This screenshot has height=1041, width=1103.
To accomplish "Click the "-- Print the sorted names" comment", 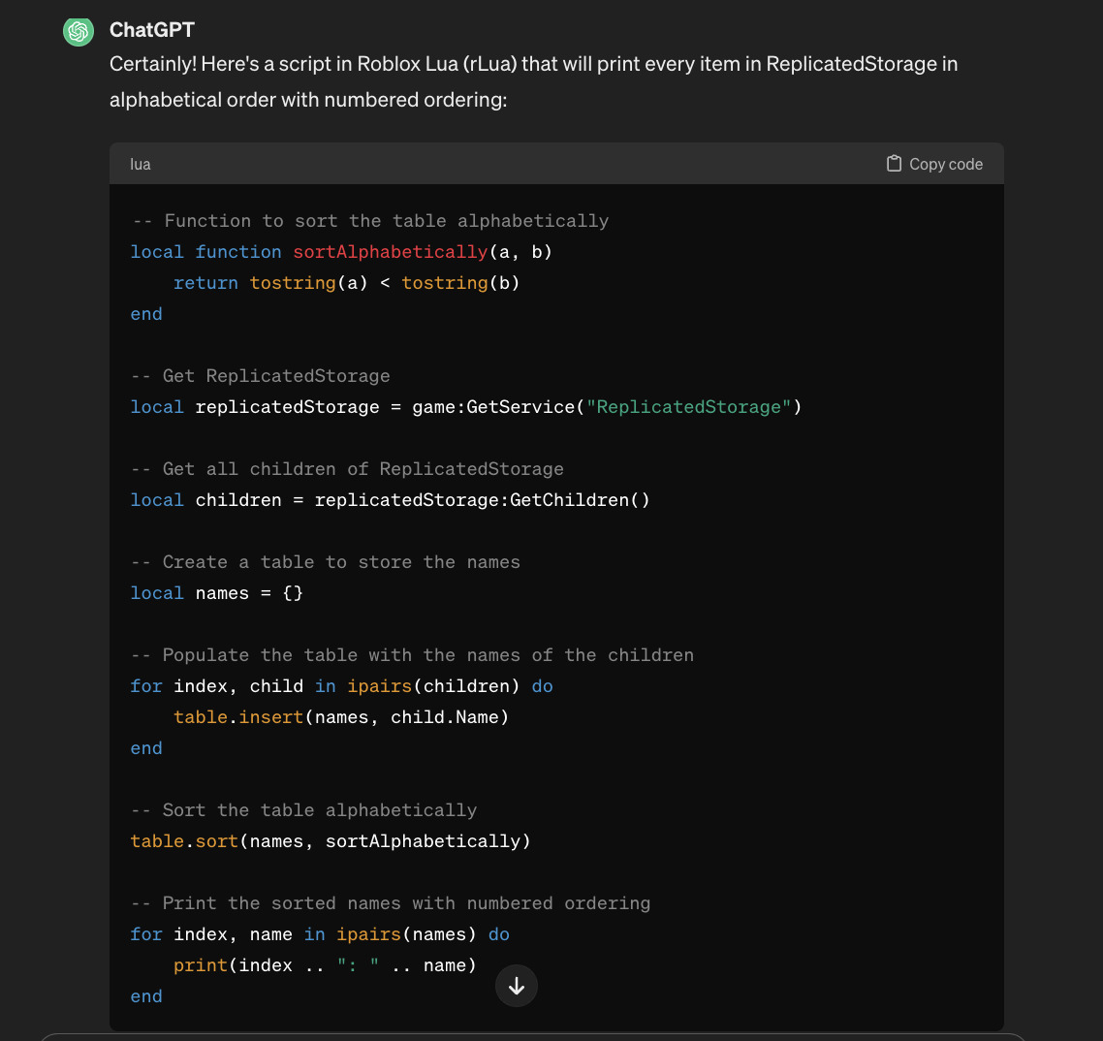I will (x=391, y=903).
